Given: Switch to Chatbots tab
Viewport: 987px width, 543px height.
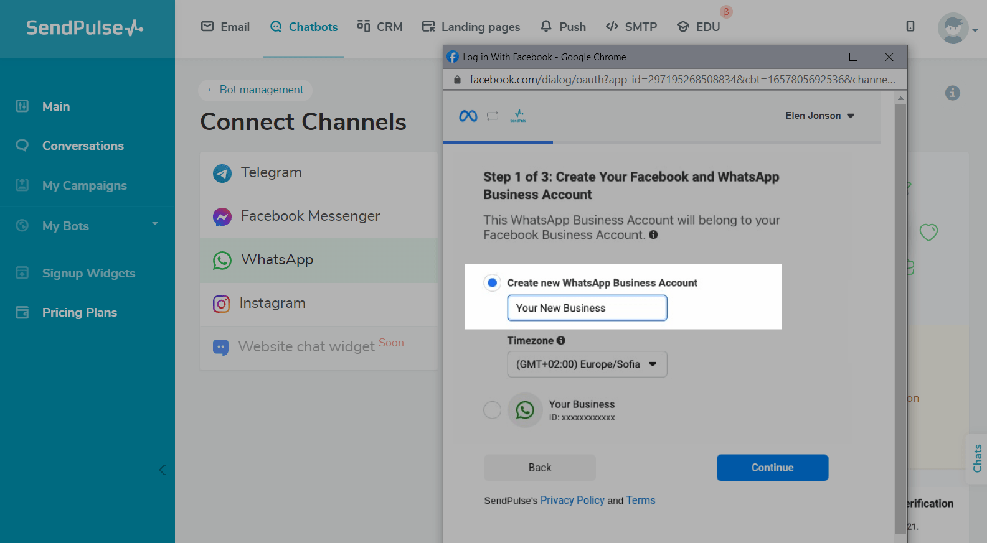Looking at the screenshot, I should coord(304,27).
